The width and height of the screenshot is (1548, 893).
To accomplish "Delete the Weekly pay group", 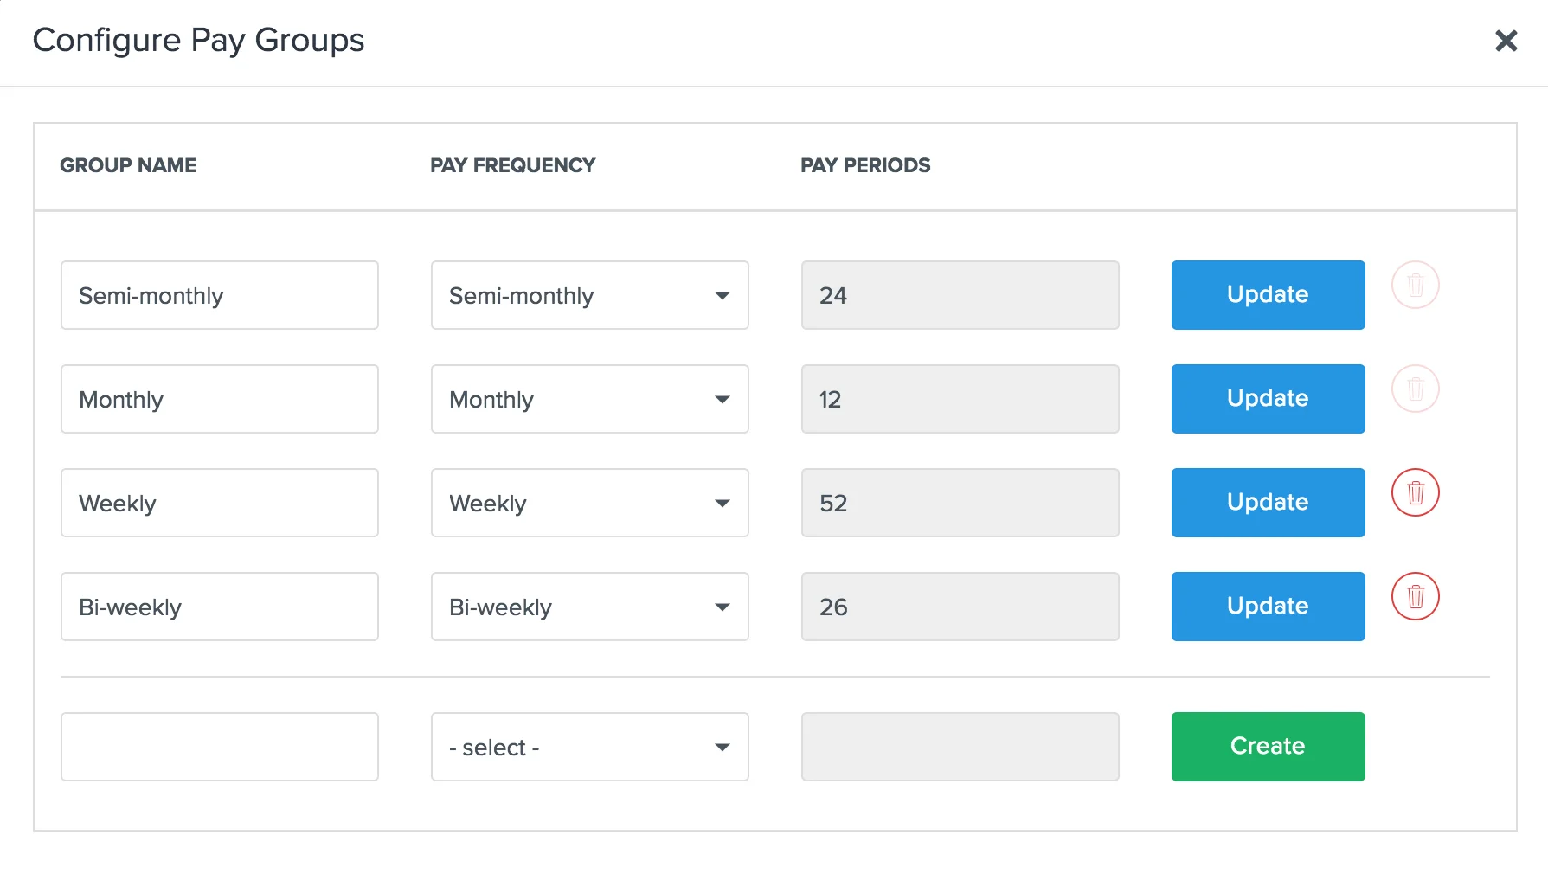I will point(1415,492).
